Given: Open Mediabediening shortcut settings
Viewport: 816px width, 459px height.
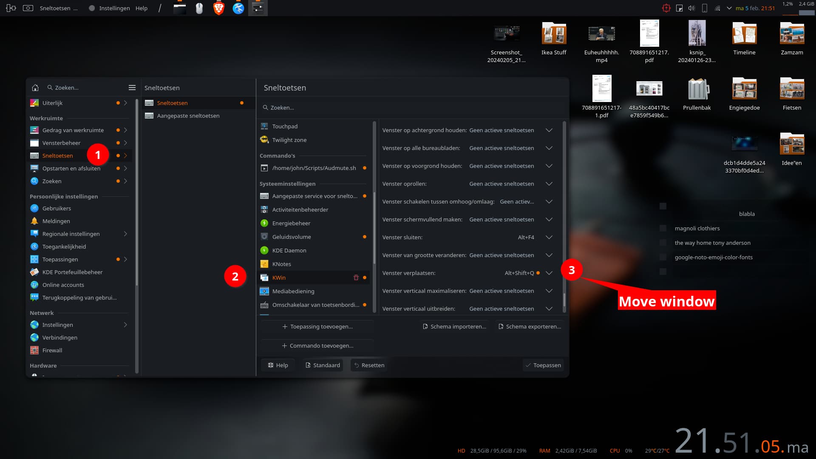Looking at the screenshot, I should tap(293, 291).
